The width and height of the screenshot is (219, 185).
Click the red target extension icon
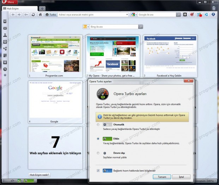tap(192, 14)
